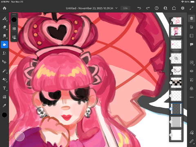Click the clipping arrow-in-square icon
The width and height of the screenshot is (196, 147).
pos(192,80)
